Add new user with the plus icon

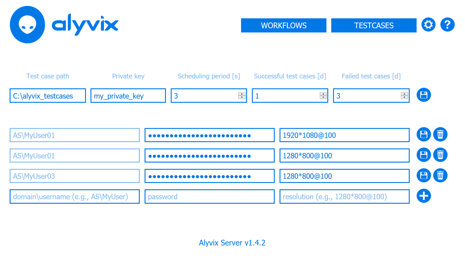pos(424,196)
